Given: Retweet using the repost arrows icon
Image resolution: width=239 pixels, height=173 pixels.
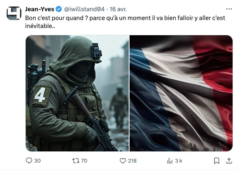Looking at the screenshot, I should 76,161.
